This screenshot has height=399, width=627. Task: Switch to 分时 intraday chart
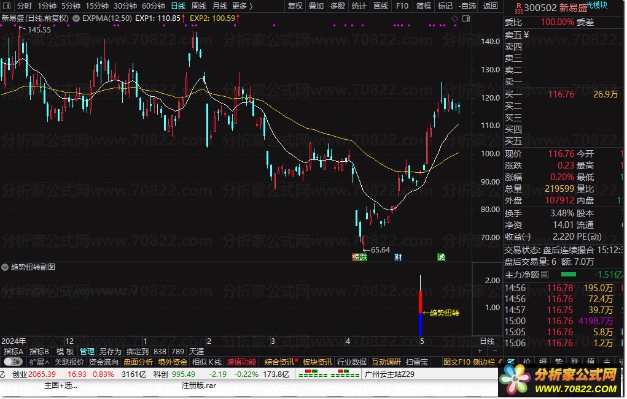pos(25,6)
